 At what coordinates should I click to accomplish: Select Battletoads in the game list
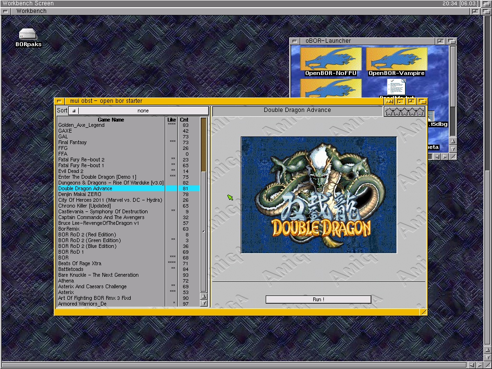point(71,269)
